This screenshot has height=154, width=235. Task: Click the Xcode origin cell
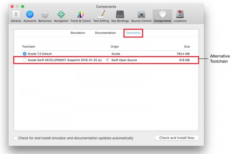116,54
